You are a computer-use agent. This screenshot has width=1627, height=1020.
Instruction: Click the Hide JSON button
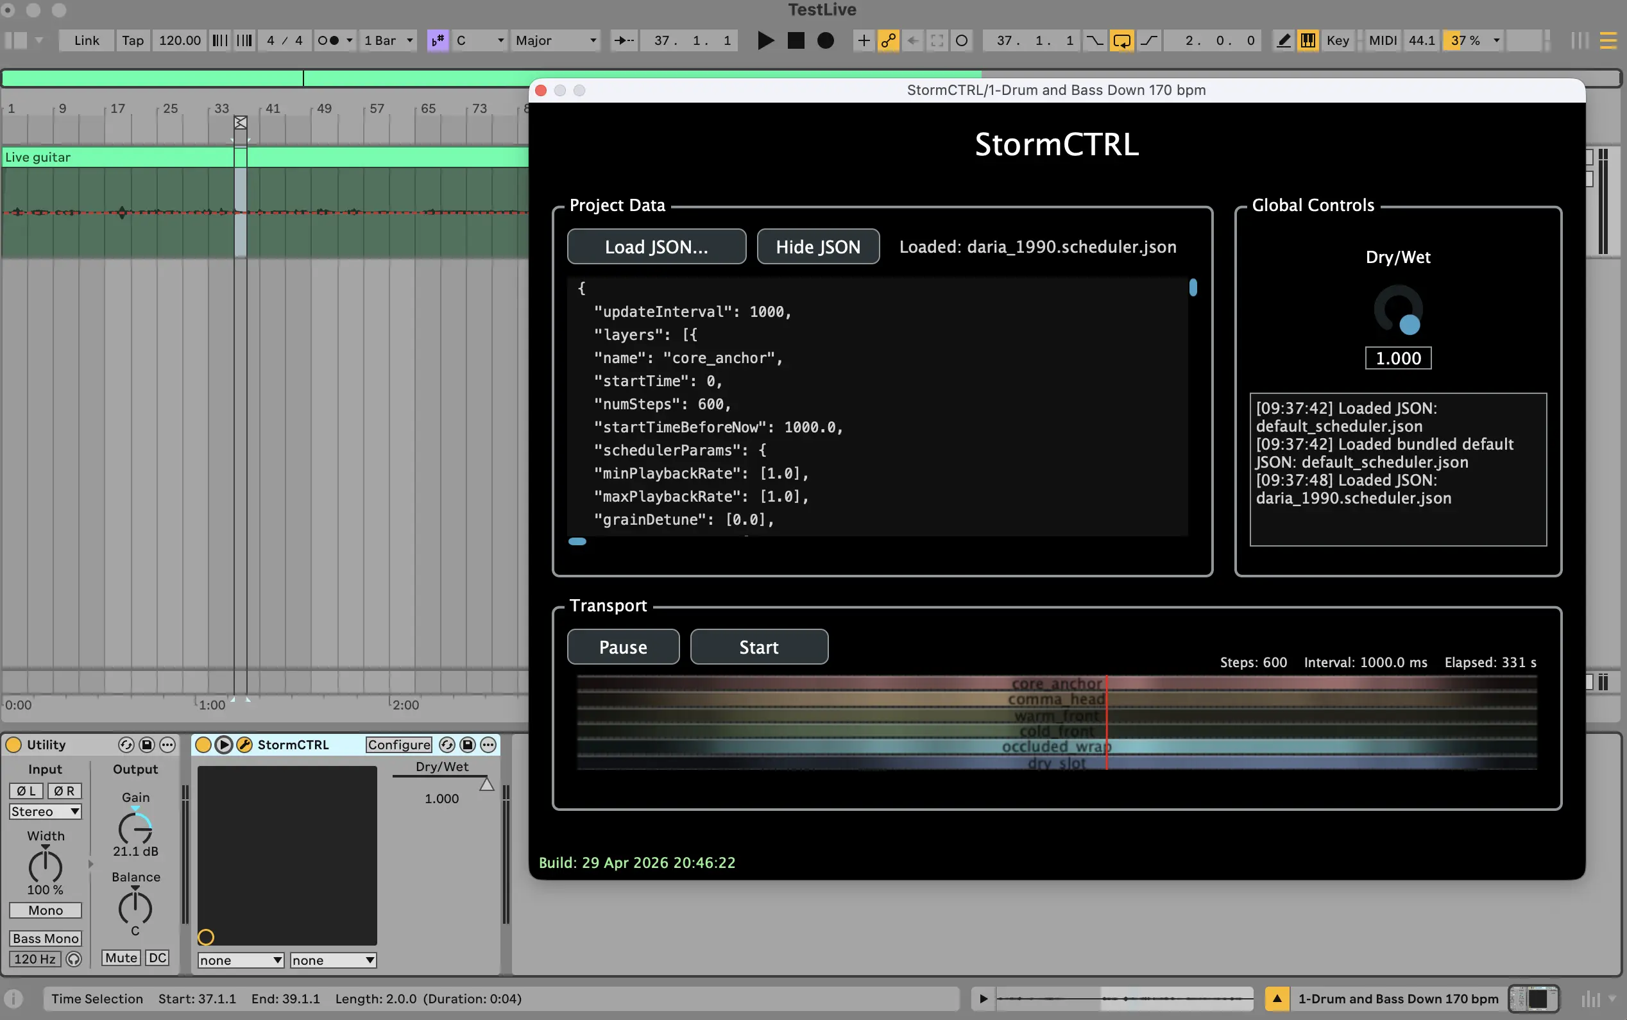tap(818, 247)
